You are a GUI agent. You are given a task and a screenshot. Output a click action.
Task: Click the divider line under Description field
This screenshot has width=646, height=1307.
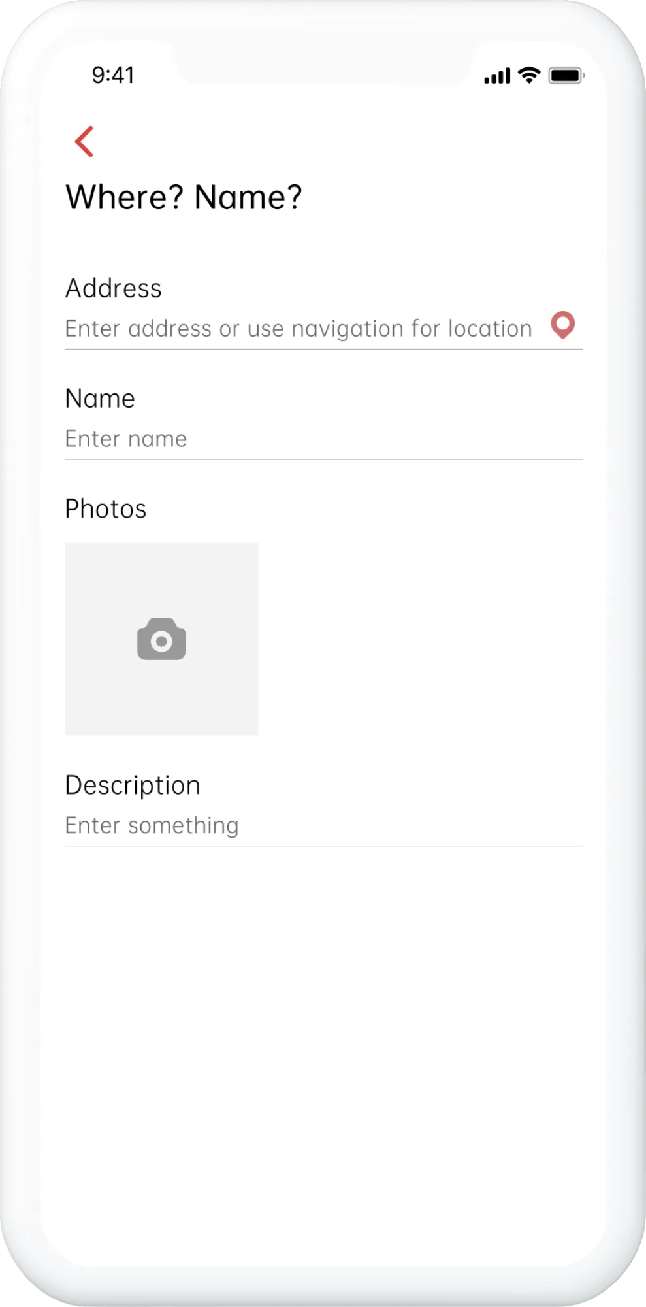pyautogui.click(x=323, y=846)
